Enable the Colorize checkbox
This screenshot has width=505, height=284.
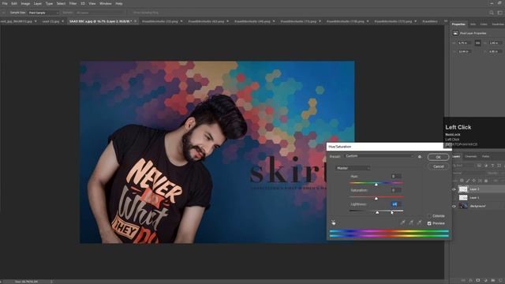429,215
